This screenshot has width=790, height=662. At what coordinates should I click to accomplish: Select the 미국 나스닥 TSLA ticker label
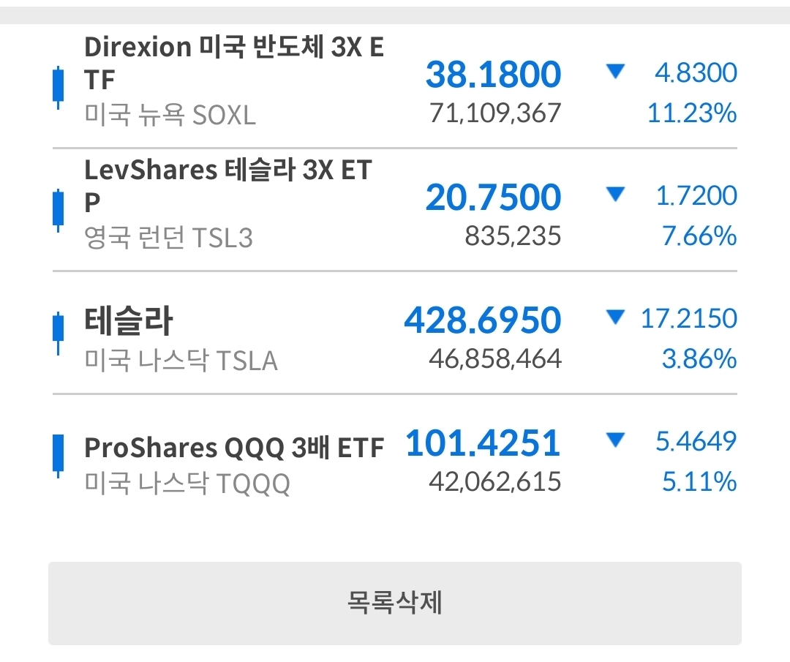(x=181, y=361)
